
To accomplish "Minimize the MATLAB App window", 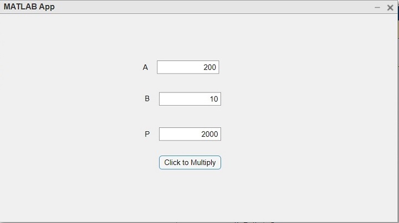I will coord(377,7).
